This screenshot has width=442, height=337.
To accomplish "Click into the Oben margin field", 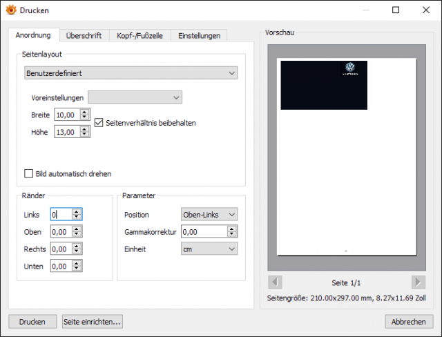I will pos(61,231).
